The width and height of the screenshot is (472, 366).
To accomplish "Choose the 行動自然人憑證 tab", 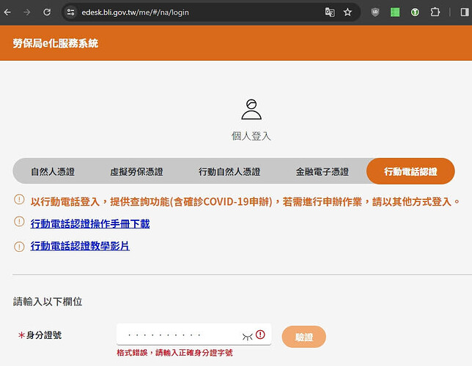I will (229, 171).
